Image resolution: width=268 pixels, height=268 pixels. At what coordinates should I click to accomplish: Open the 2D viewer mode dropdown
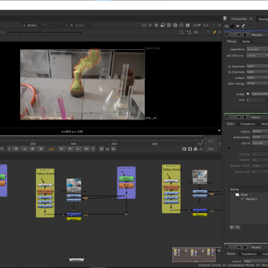click(x=202, y=32)
